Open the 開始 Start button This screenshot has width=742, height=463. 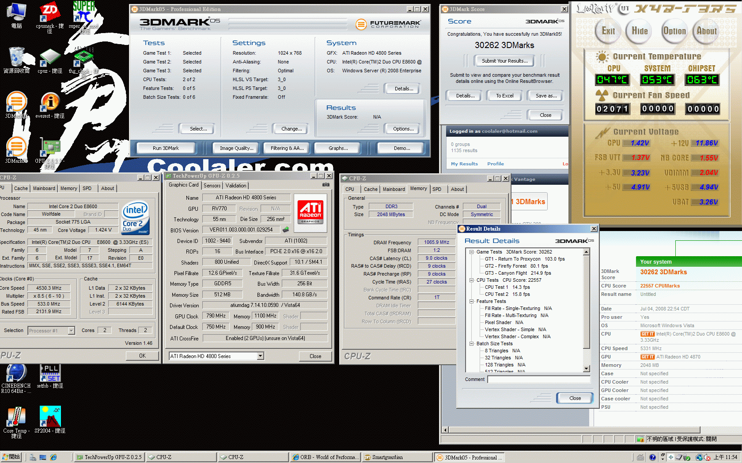pos(11,457)
